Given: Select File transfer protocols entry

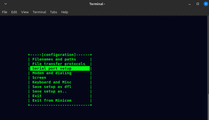Looking at the screenshot, I should [x=59, y=64].
